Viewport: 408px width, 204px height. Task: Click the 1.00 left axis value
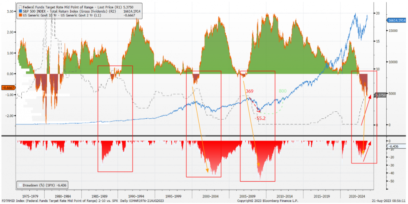click(10, 53)
